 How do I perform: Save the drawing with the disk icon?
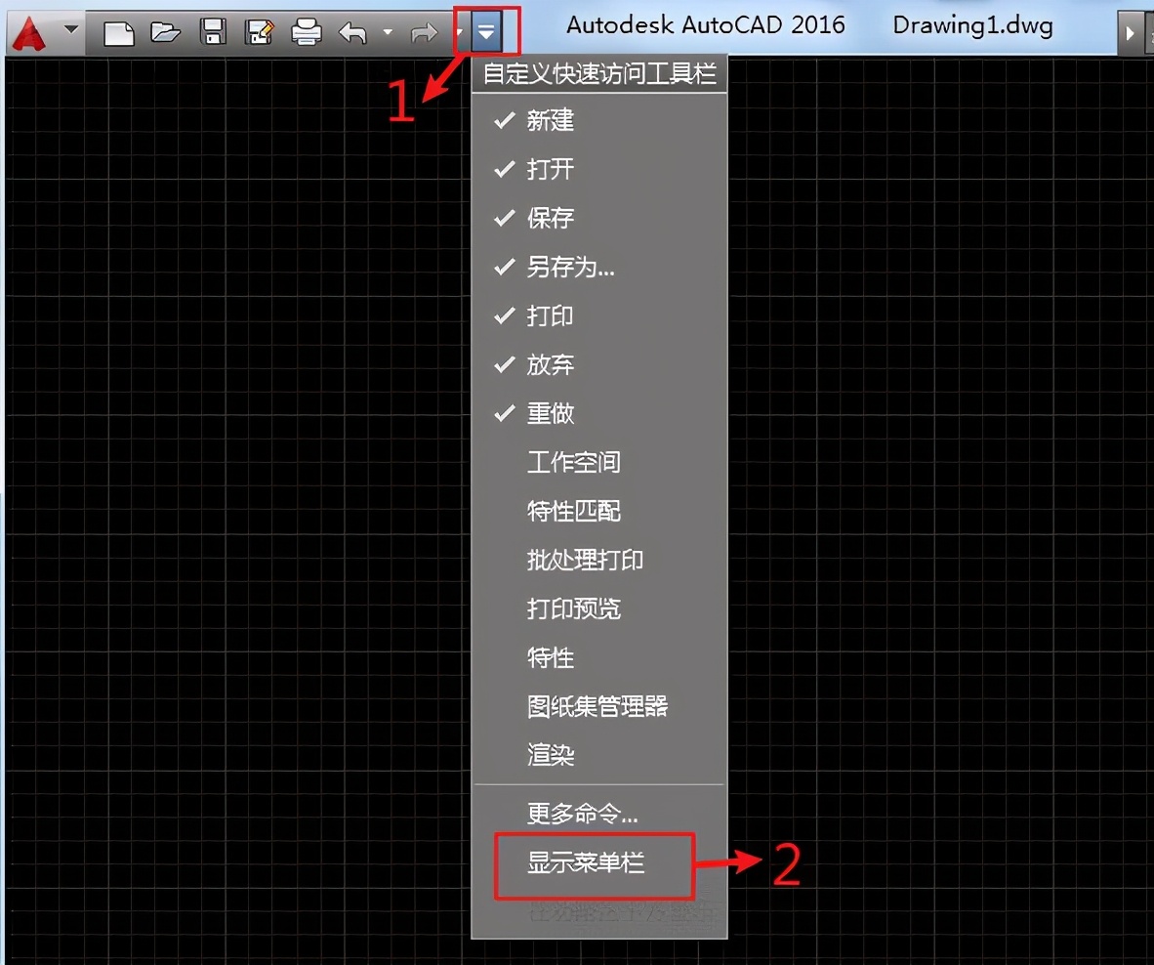point(213,31)
